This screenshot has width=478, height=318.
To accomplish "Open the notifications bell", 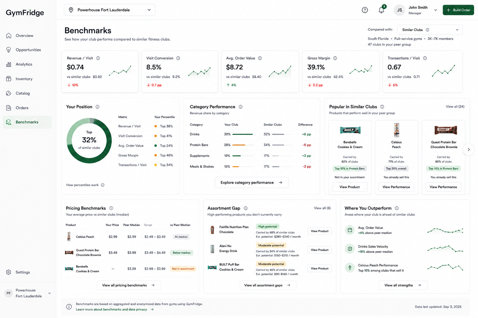I will [381, 10].
